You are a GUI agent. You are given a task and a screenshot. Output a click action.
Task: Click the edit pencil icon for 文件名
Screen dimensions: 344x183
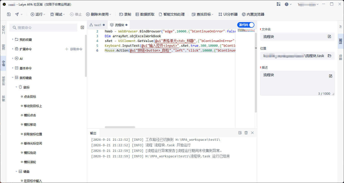click(x=329, y=37)
